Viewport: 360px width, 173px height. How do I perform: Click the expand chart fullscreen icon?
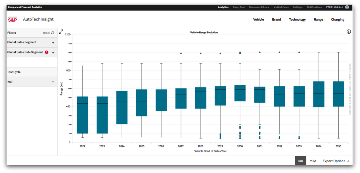(61, 32)
